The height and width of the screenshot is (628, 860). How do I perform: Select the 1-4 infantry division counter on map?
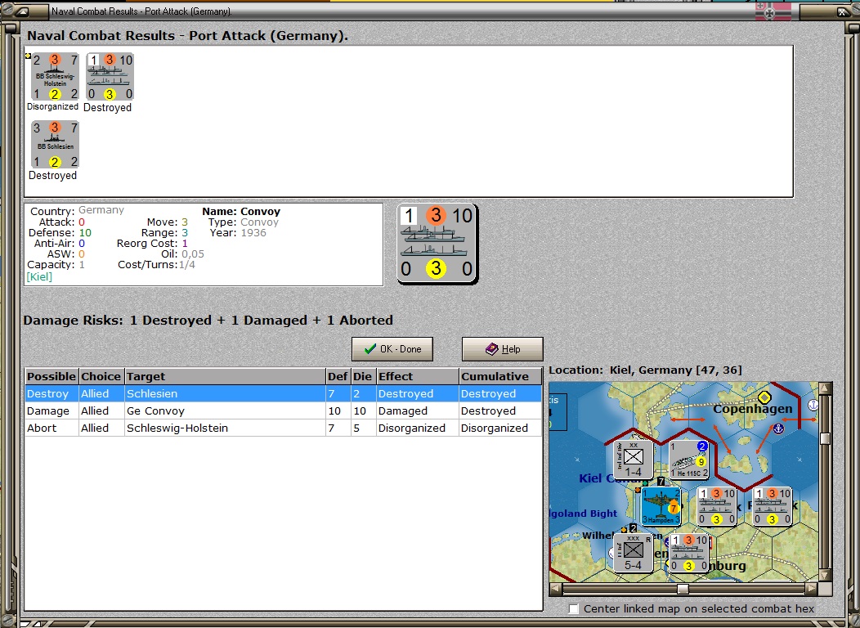click(633, 459)
